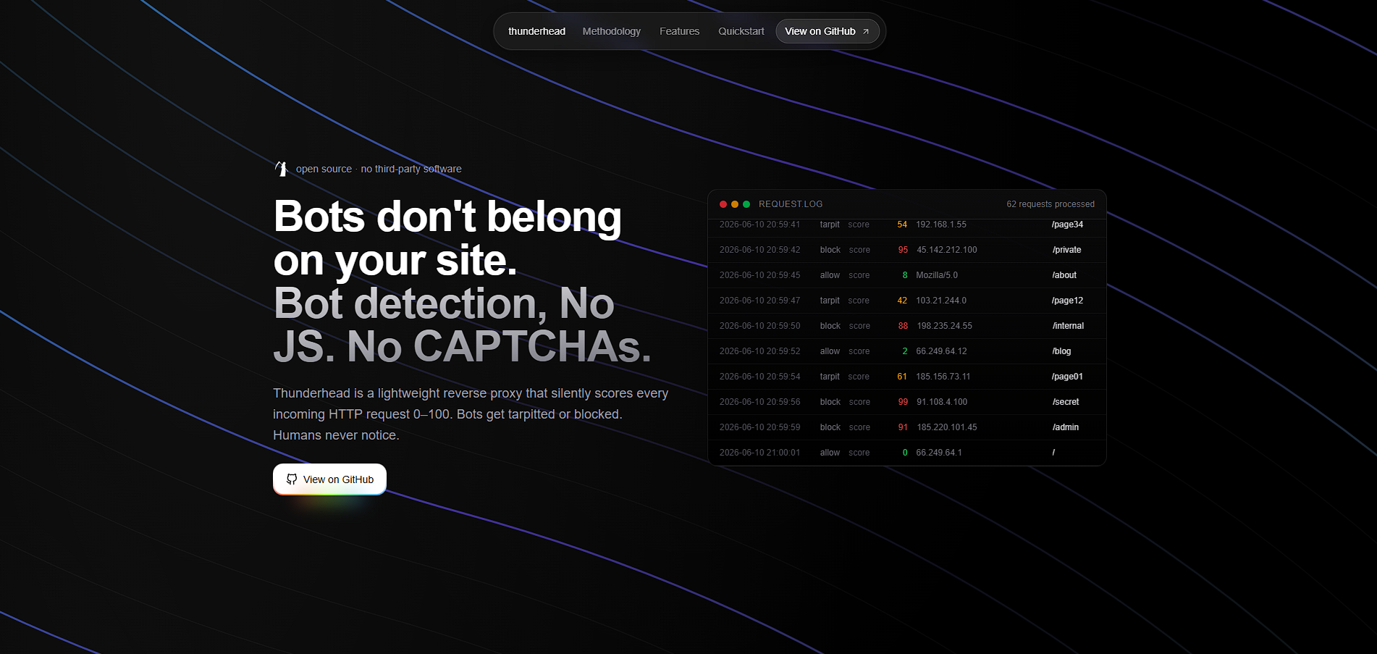Click the score value 99
The width and height of the screenshot is (1377, 654).
coord(903,402)
